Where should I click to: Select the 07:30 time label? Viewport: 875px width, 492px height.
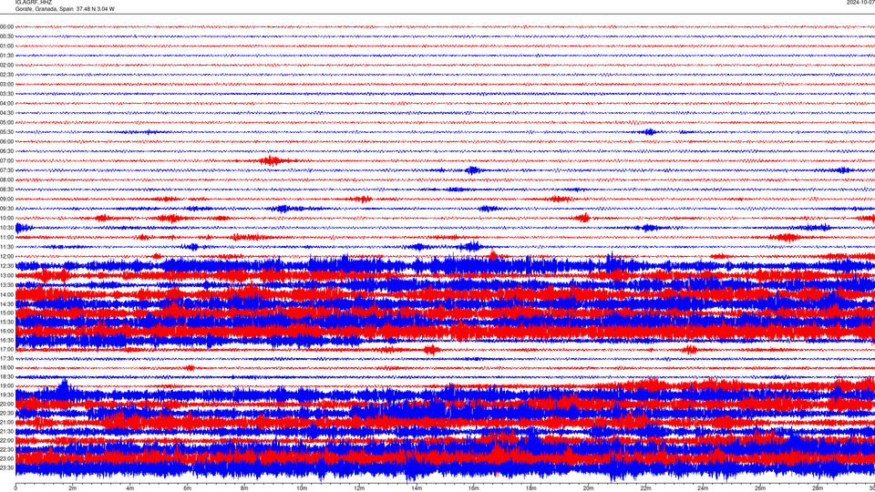6,170
